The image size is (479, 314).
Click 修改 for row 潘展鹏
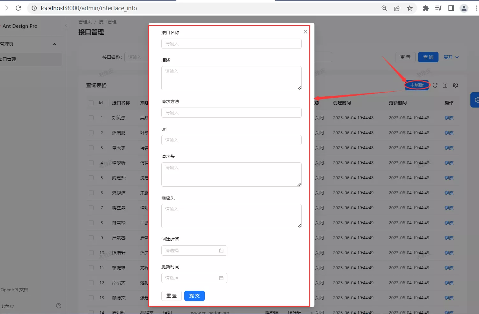tap(449, 133)
